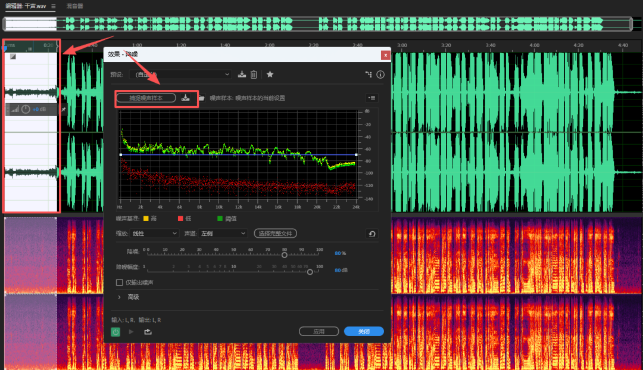643x370 pixels.
Task: Open 缩放 dropdown showing 线性
Action: (154, 234)
